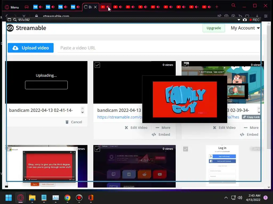Open the red subtitle video thumbnail

coord(46,166)
